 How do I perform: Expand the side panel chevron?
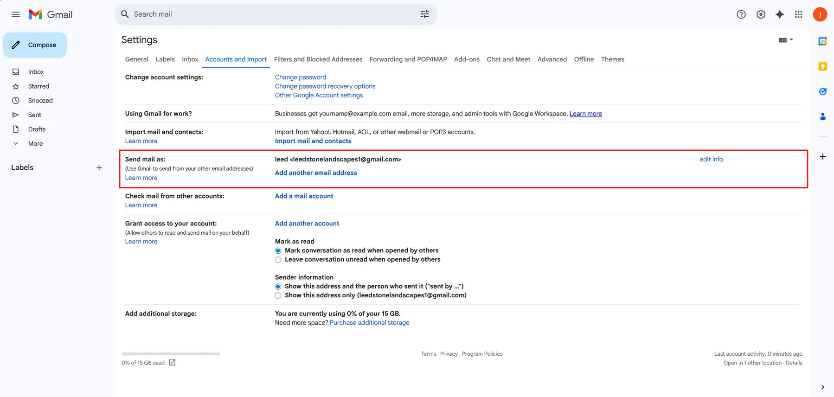coord(822,387)
